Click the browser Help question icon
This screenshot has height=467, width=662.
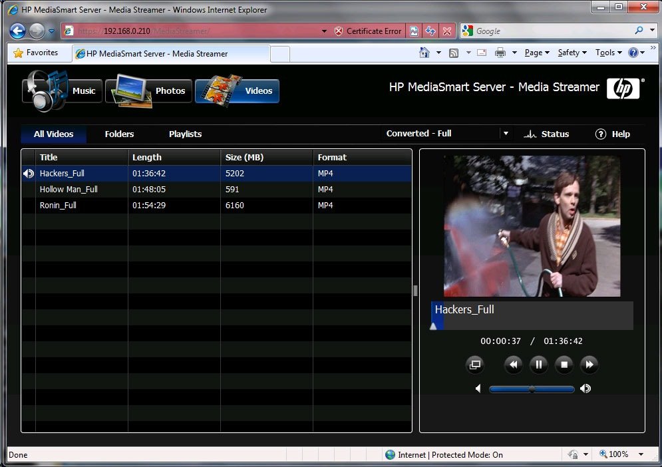tap(633, 53)
